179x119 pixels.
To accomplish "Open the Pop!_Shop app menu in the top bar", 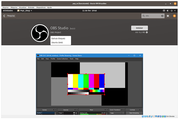I will coord(25,11).
